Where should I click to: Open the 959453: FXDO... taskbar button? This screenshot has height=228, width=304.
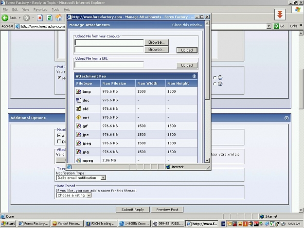pos(168,224)
